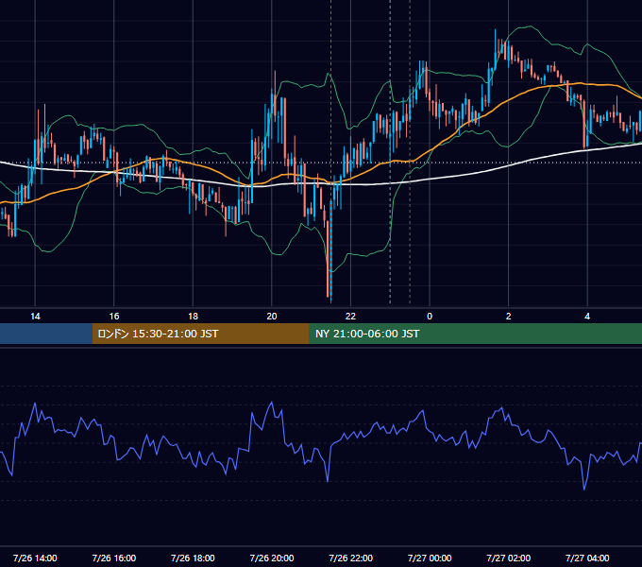Click the 7/26 22:00 date label
Image resolution: width=642 pixels, height=567 pixels.
click(x=351, y=558)
